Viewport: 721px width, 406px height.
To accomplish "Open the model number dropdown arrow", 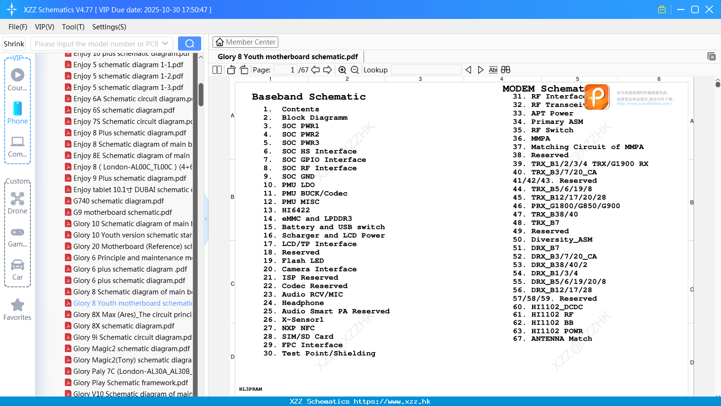I will (x=165, y=44).
